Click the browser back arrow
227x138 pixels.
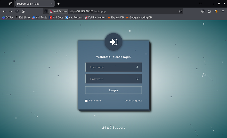(4, 11)
